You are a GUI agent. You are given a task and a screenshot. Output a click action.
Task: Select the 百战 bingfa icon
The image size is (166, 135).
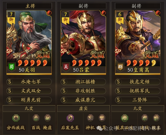(36, 118)
